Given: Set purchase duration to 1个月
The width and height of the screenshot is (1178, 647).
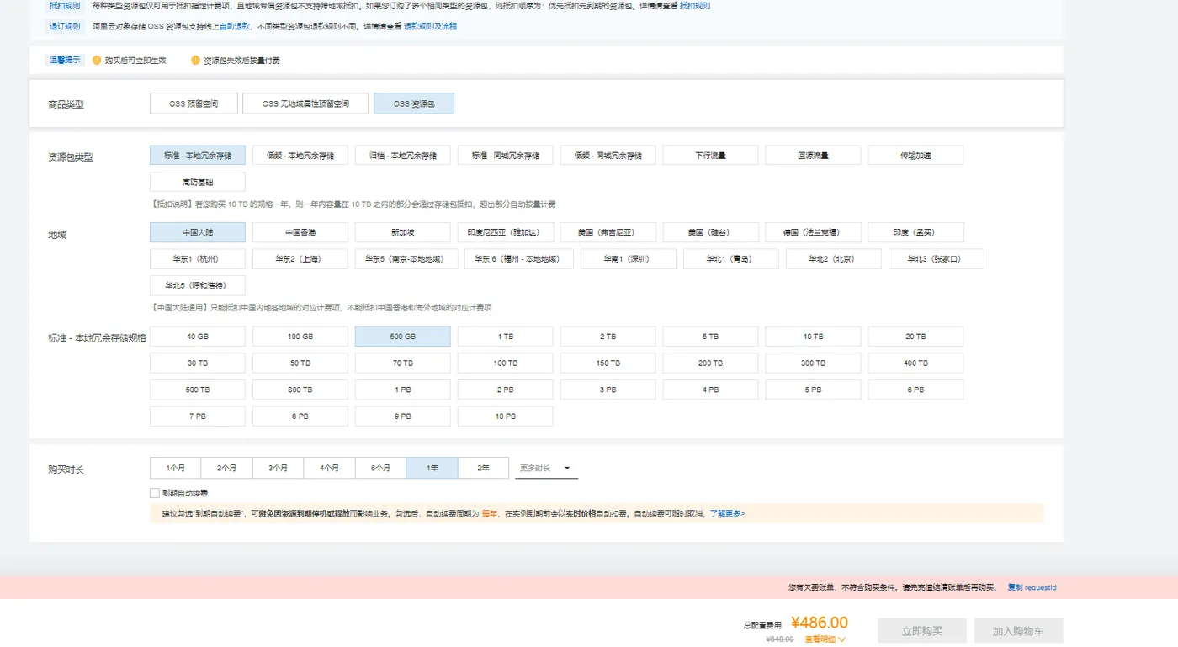Looking at the screenshot, I should tap(175, 468).
